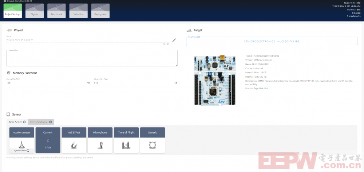Click the Accelerometer axes icon
This screenshot has height=172, width=364.
coord(21,144)
